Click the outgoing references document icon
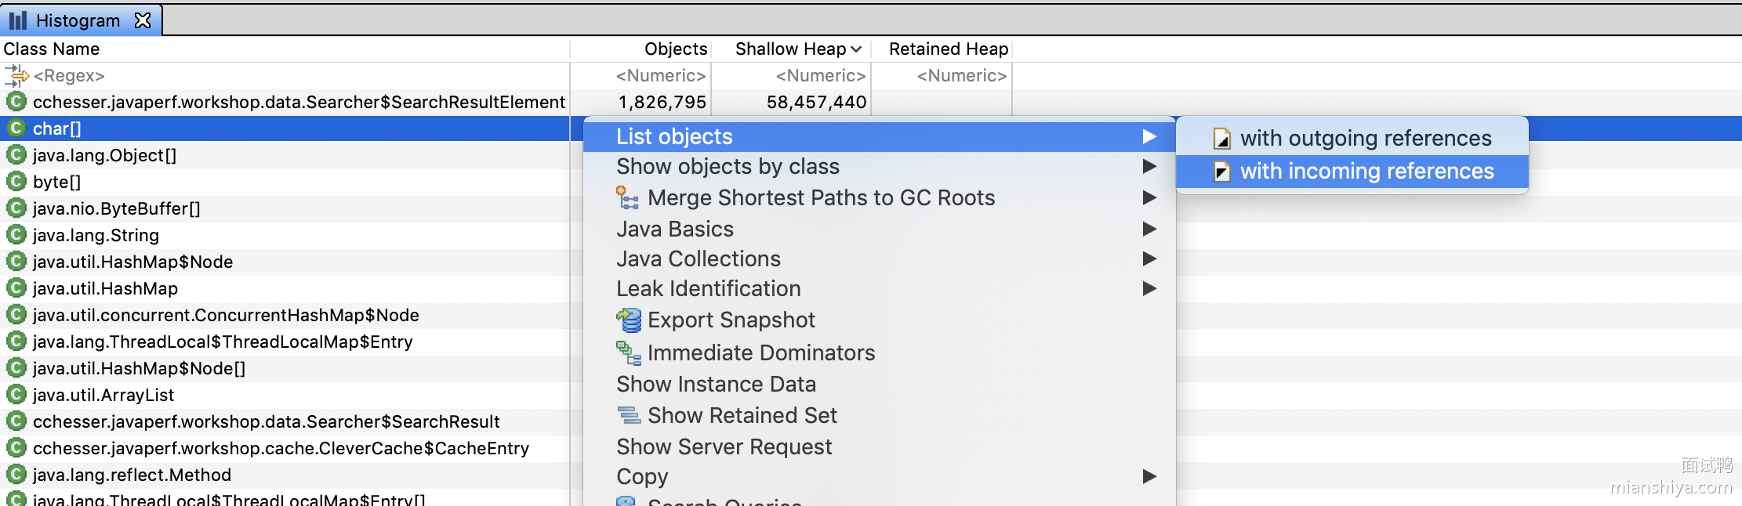1742x506 pixels. 1221,139
